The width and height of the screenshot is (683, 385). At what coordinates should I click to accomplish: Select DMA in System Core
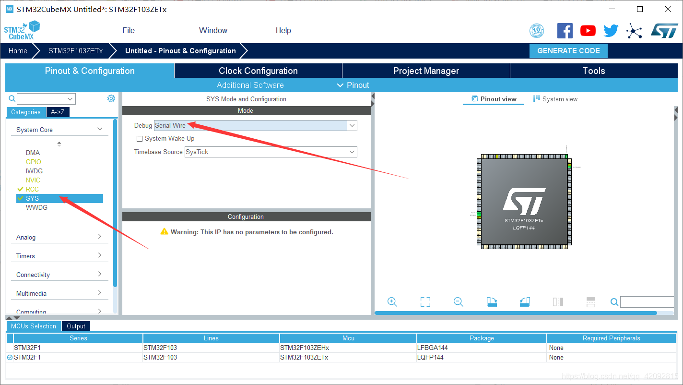tap(33, 153)
